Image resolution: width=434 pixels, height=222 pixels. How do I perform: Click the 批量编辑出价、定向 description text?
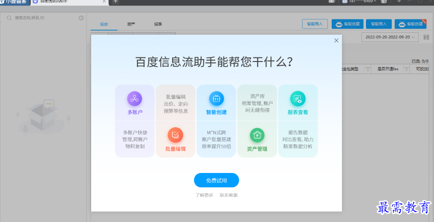click(176, 104)
